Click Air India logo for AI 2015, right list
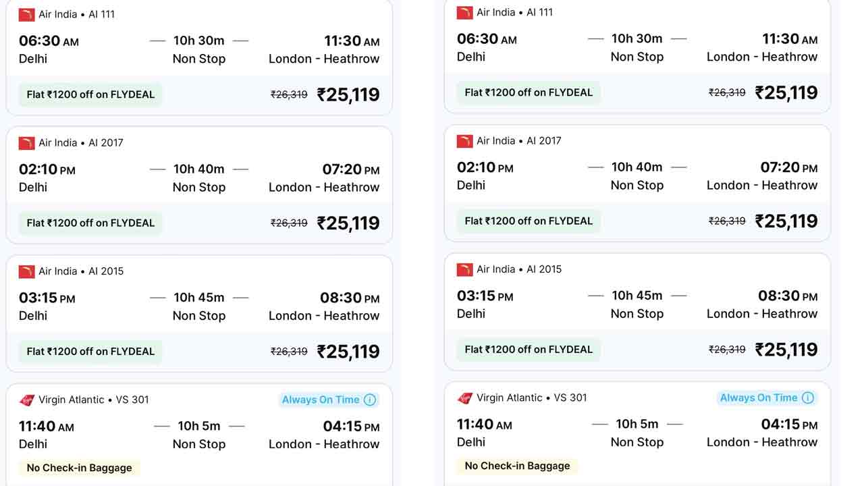864x486 pixels. [464, 269]
